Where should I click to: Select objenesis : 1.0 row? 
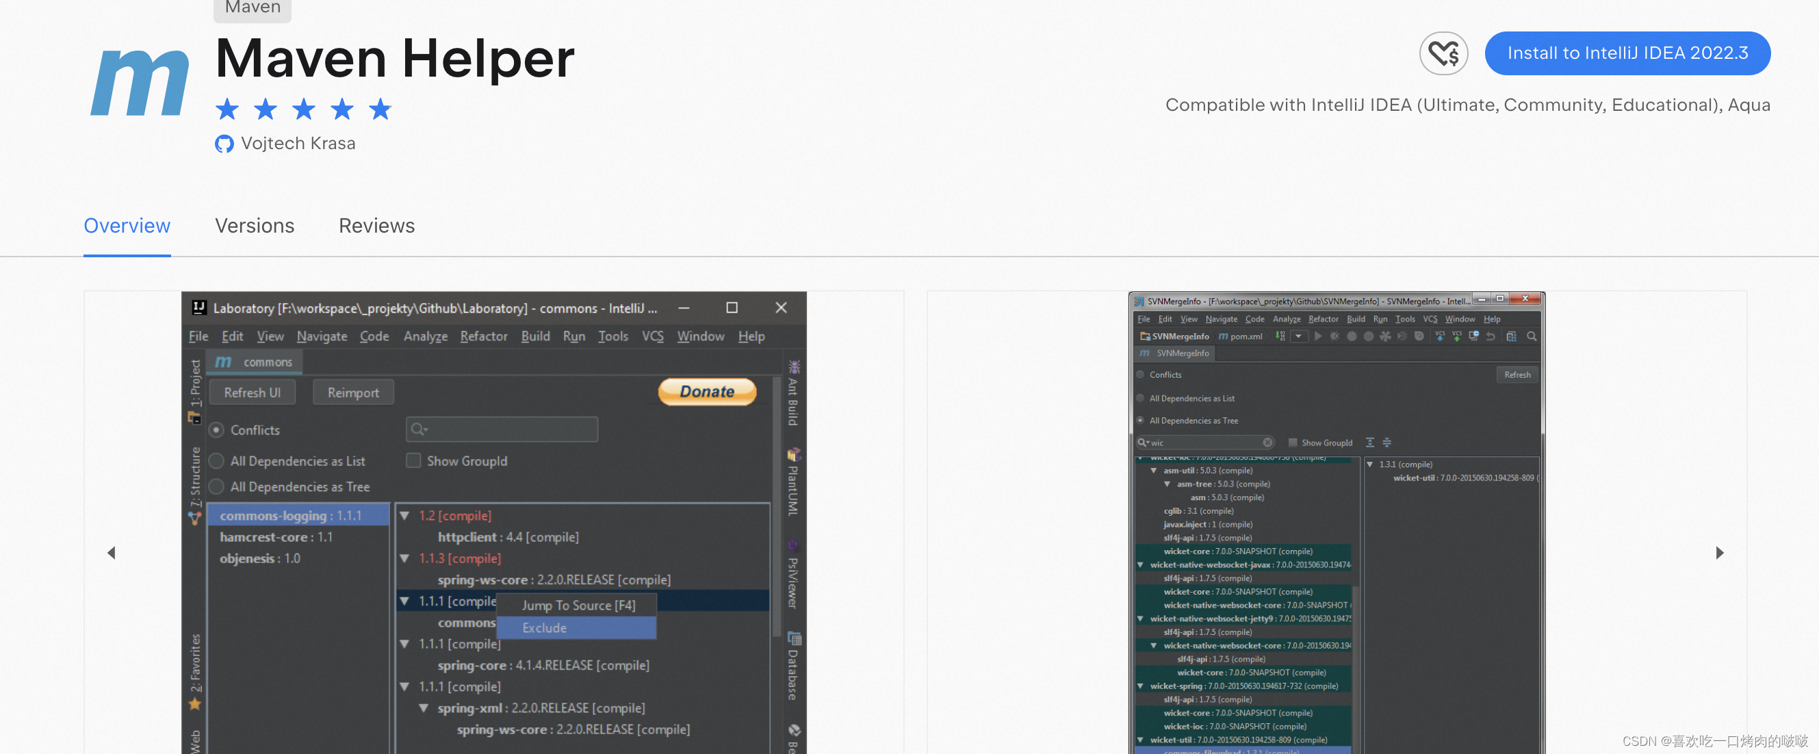(x=298, y=558)
